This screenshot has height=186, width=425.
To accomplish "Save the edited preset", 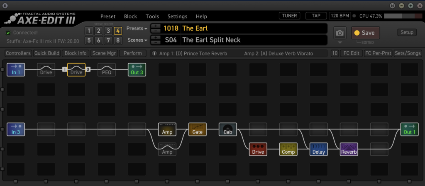I will [x=365, y=33].
